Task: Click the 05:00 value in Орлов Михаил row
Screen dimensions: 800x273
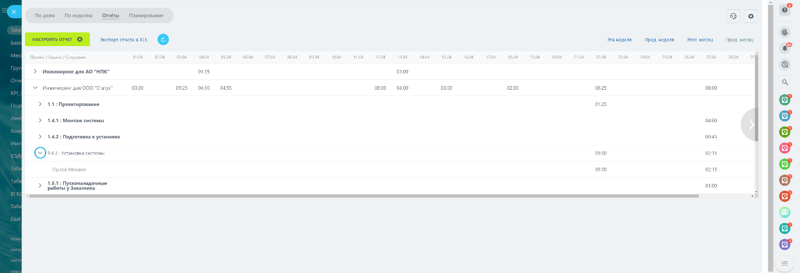Action: [x=601, y=169]
